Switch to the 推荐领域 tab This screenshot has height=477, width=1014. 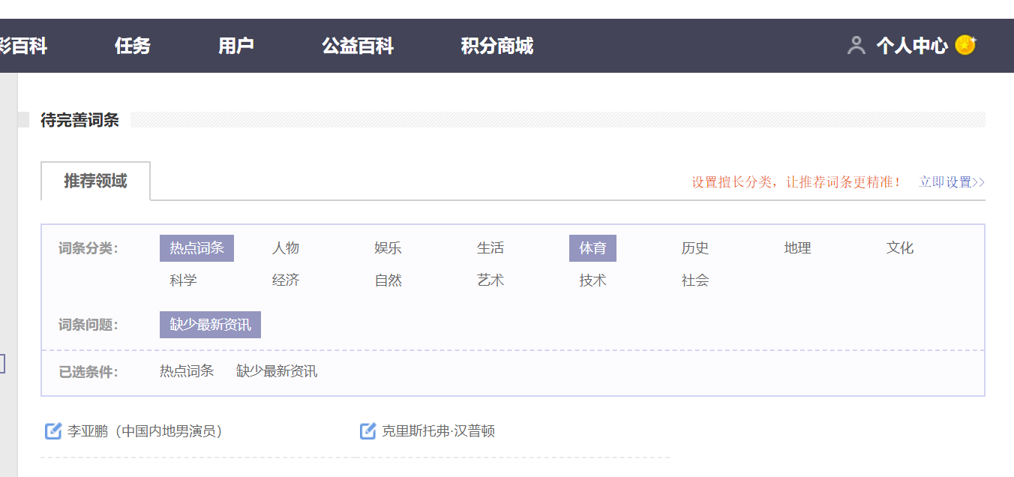[x=95, y=181]
